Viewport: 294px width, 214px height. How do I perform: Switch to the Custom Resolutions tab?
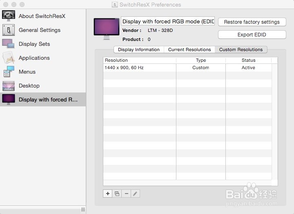[x=241, y=50]
